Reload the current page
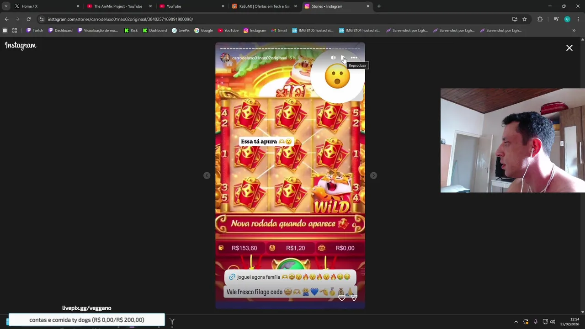Image resolution: width=585 pixels, height=329 pixels. (28, 19)
